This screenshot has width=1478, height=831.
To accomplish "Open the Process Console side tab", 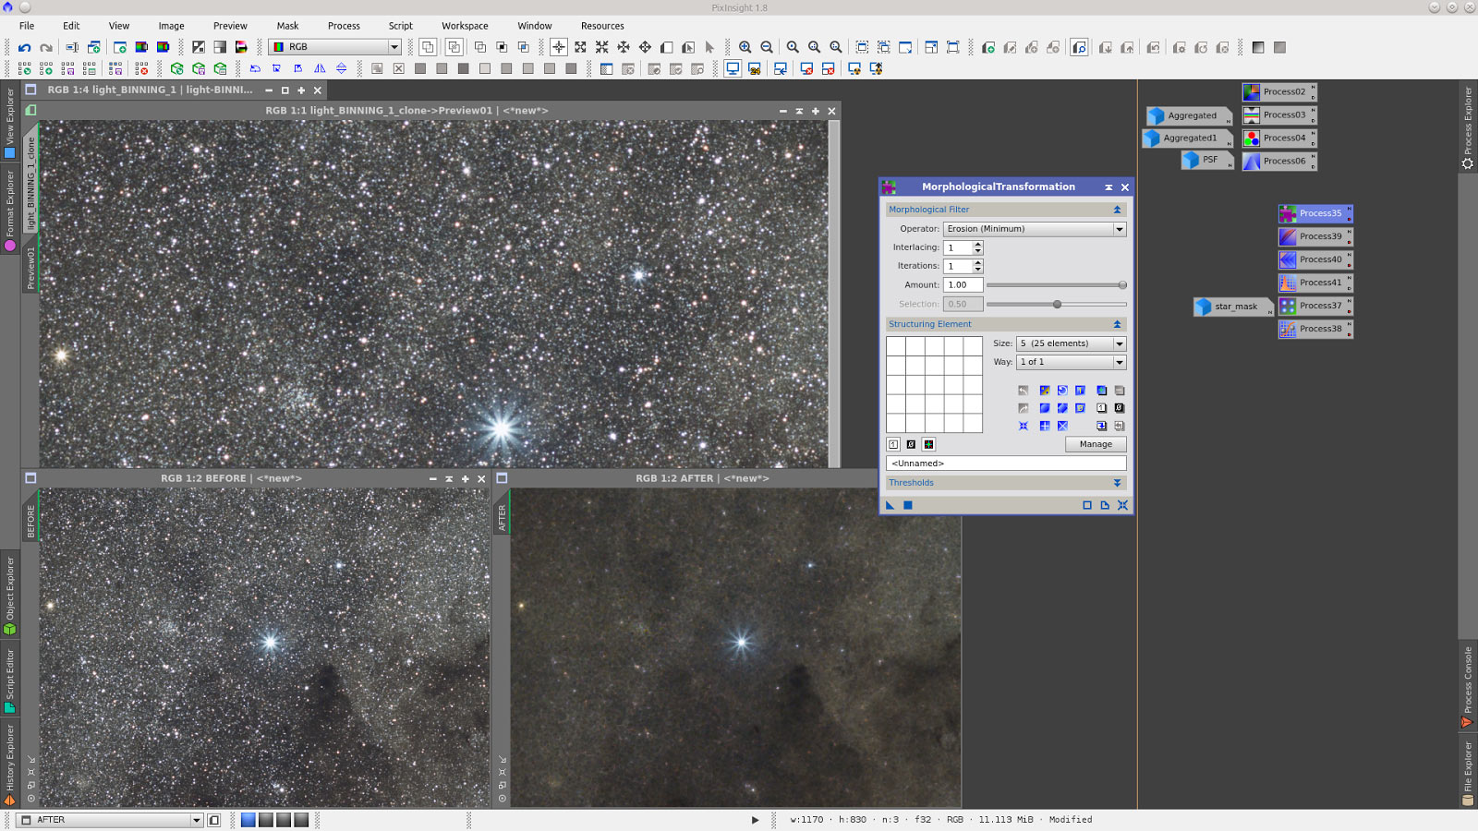I will 1468,687.
